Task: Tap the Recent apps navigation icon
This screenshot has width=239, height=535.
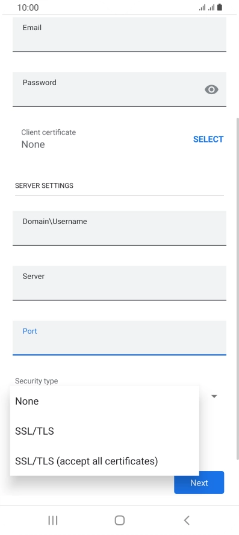Action: (53, 520)
